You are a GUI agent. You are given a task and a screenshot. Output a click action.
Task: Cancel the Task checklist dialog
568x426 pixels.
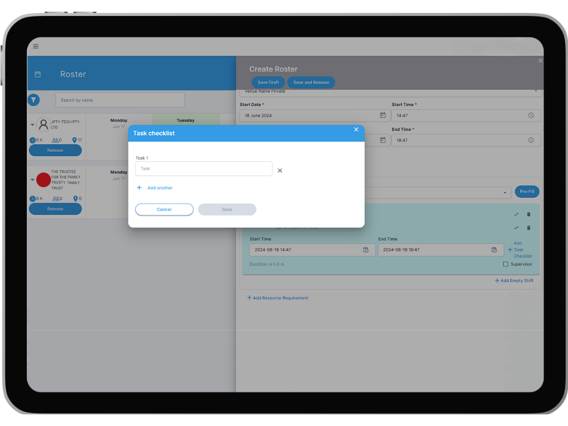point(164,209)
